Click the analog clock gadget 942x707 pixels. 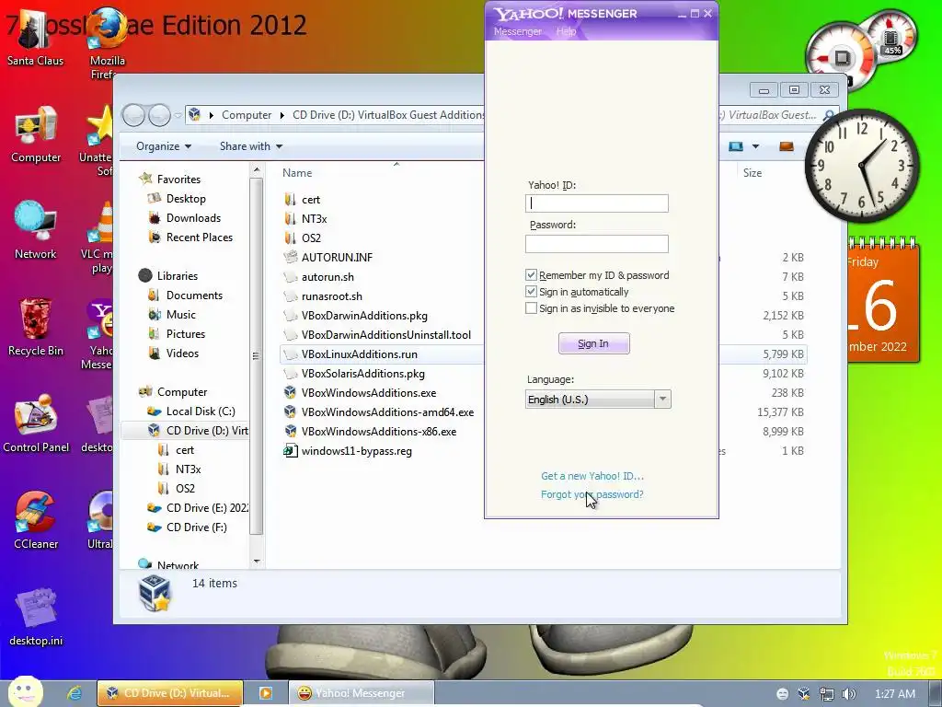coord(862,166)
